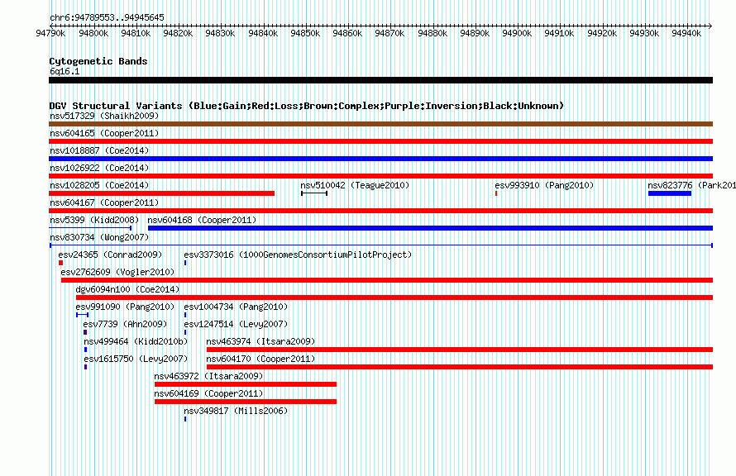Click nsv1026922 (Coe2014) label
This screenshot has width=736, height=476.
click(x=99, y=168)
